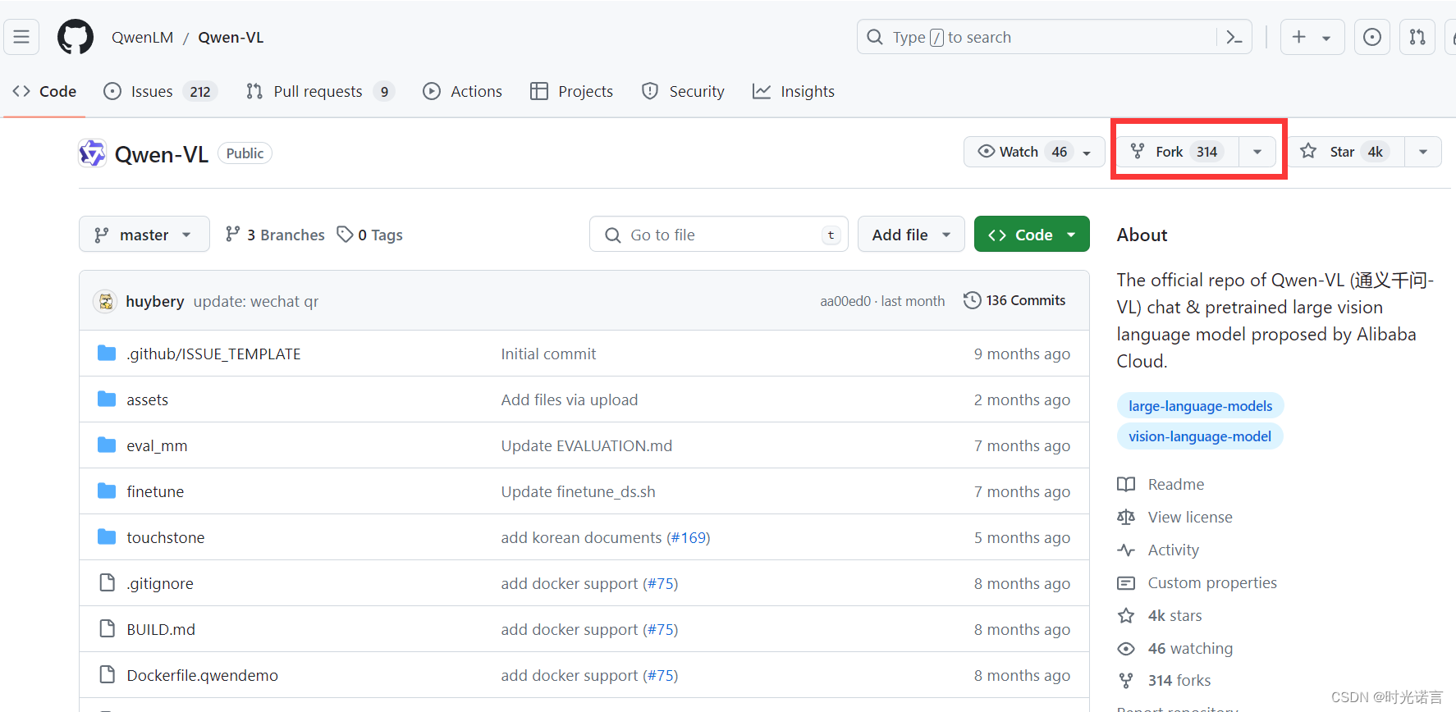The image size is (1456, 712).
Task: Click the eye icon beside 46 watching
Action: coord(1126,648)
